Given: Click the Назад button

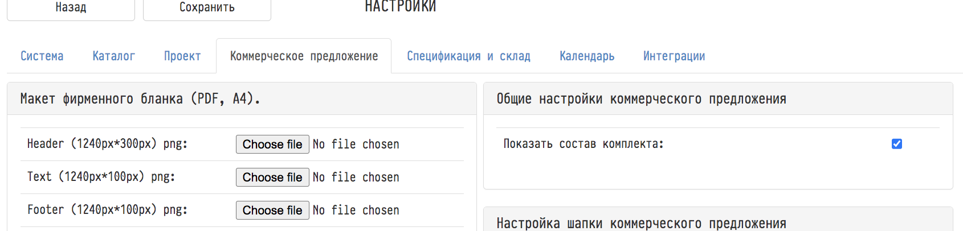Looking at the screenshot, I should click(x=71, y=8).
